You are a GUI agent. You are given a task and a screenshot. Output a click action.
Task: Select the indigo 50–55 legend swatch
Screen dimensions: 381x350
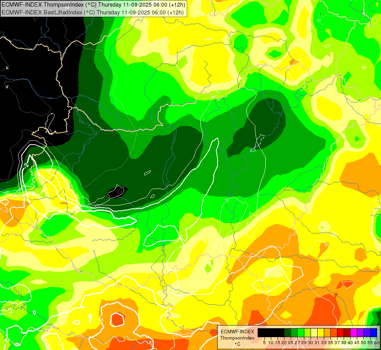point(367,332)
